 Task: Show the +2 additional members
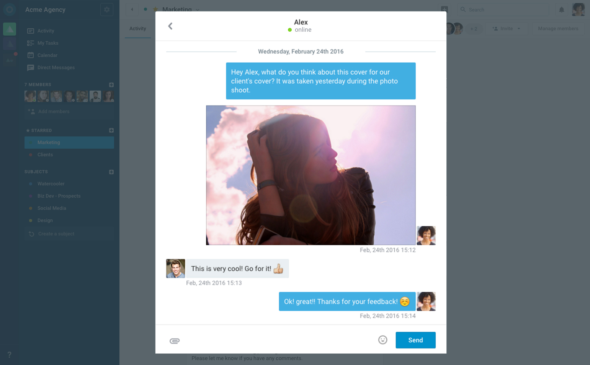(474, 29)
